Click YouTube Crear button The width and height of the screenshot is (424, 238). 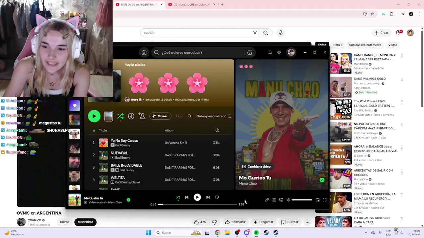pos(381,33)
